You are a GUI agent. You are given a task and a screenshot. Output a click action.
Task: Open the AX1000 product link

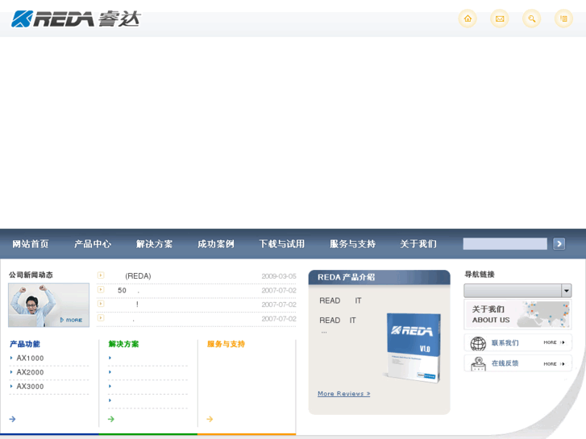click(x=30, y=358)
